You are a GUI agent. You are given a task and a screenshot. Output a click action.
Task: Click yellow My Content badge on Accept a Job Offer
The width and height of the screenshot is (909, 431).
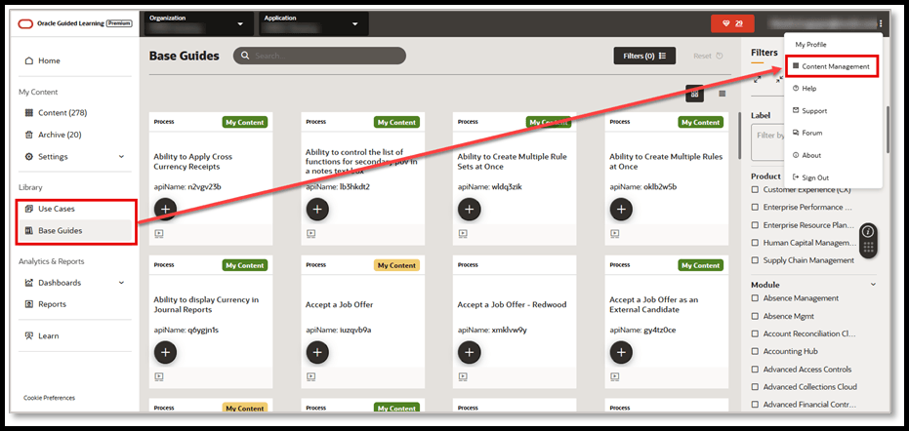(396, 265)
